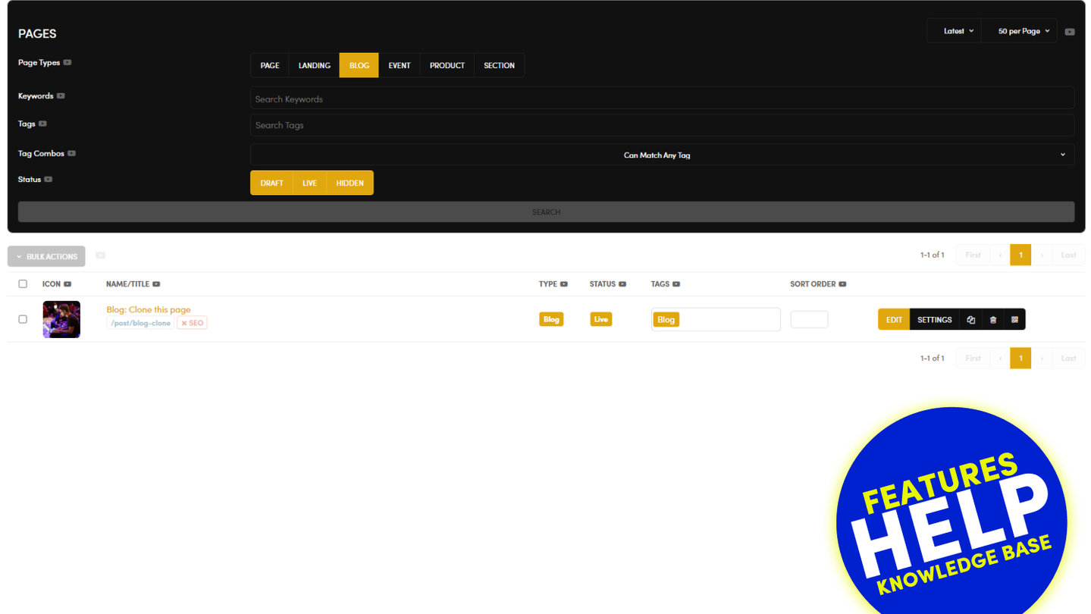
Task: Click the Search Keywords input field
Action: pos(662,99)
